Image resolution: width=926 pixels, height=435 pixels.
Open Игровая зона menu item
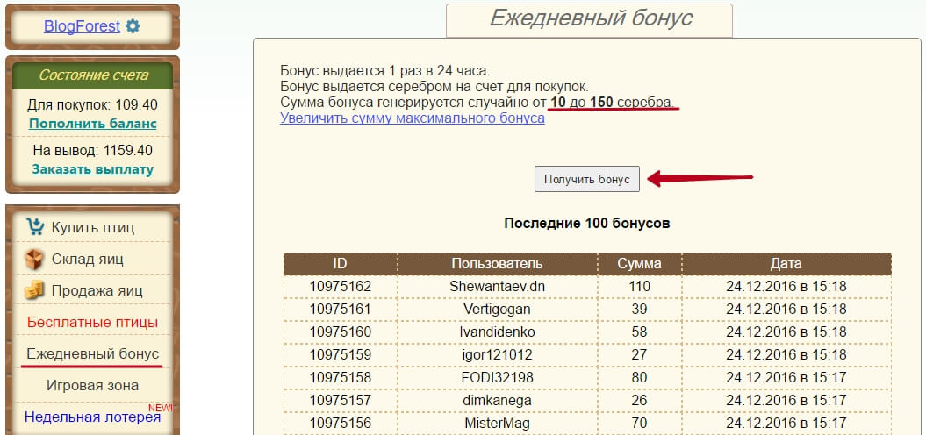[93, 385]
